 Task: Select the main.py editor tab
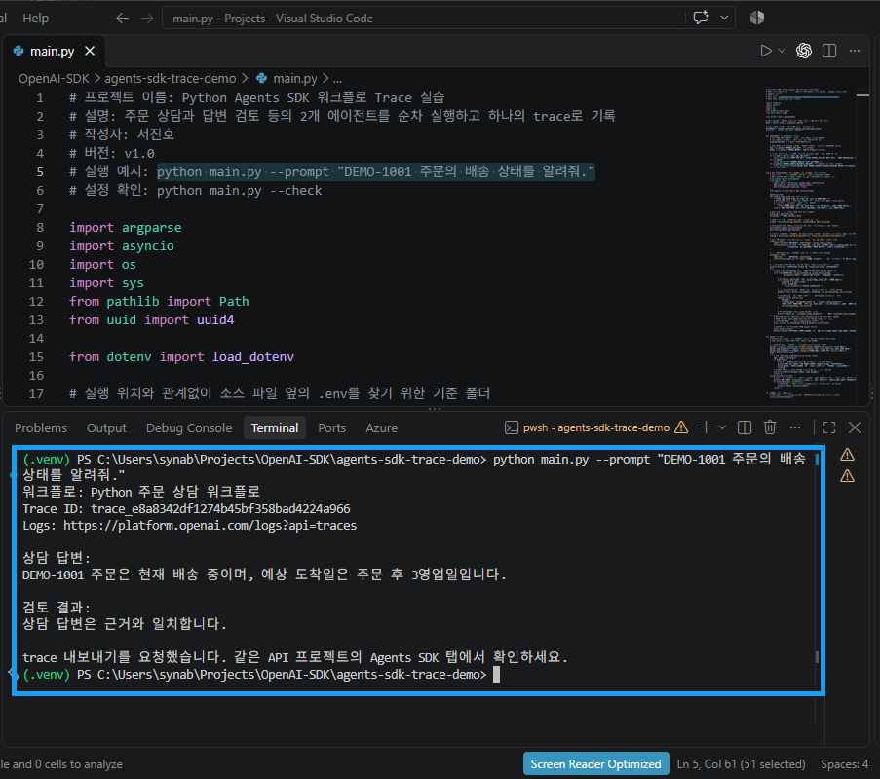click(52, 51)
